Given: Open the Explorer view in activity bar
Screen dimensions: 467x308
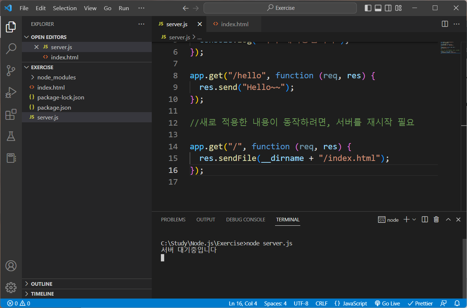Looking at the screenshot, I should (x=11, y=27).
